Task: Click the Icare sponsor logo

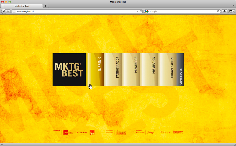Action: pyautogui.click(x=151, y=132)
